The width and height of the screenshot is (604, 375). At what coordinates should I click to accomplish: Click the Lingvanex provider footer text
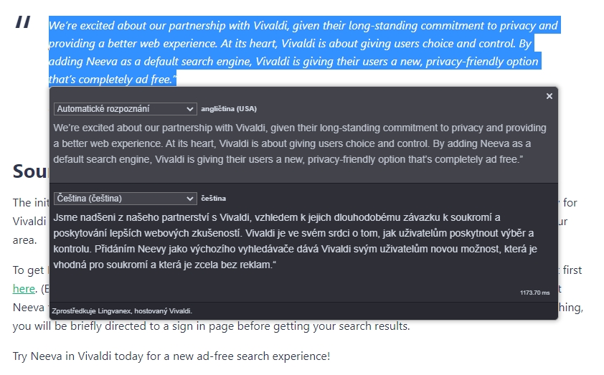tap(123, 311)
